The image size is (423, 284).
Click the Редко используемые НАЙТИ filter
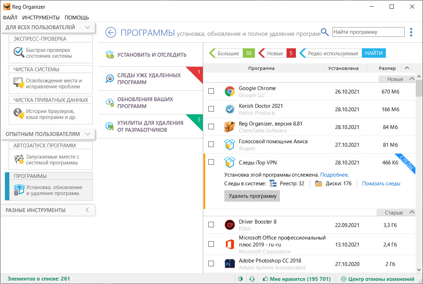342,53
